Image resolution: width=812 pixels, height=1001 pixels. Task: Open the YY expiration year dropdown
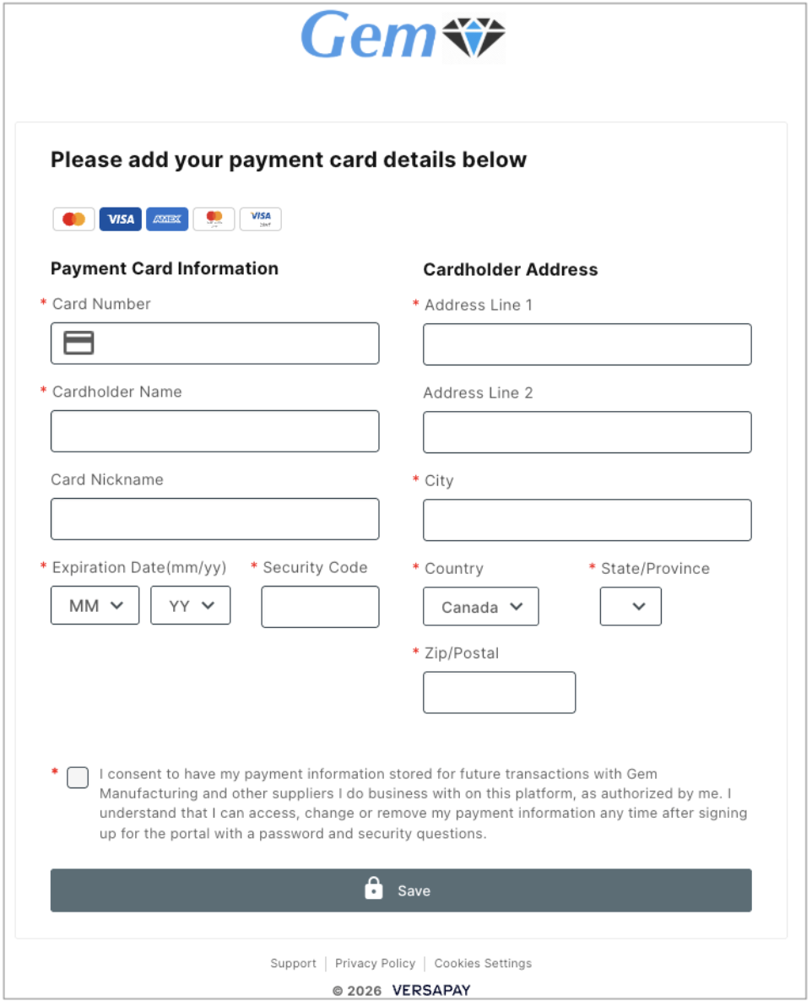[191, 605]
